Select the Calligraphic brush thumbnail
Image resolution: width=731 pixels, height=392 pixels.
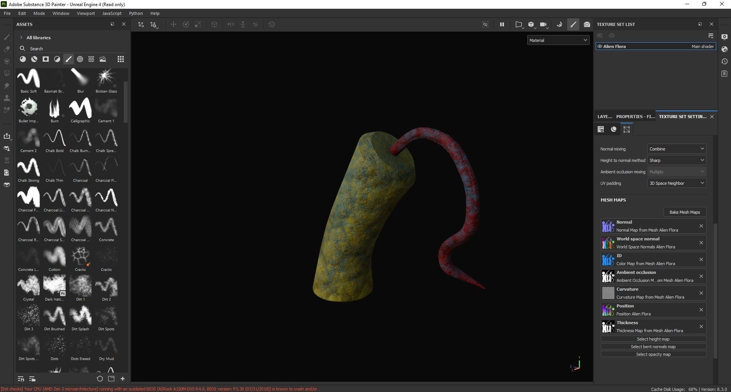[80, 108]
